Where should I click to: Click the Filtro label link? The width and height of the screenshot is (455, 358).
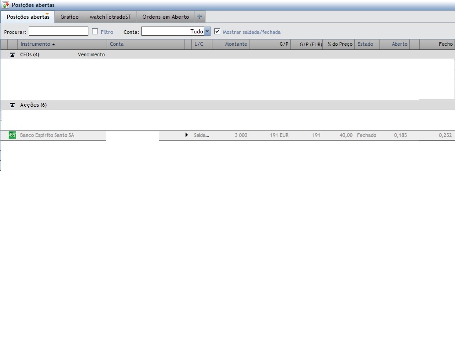click(107, 32)
